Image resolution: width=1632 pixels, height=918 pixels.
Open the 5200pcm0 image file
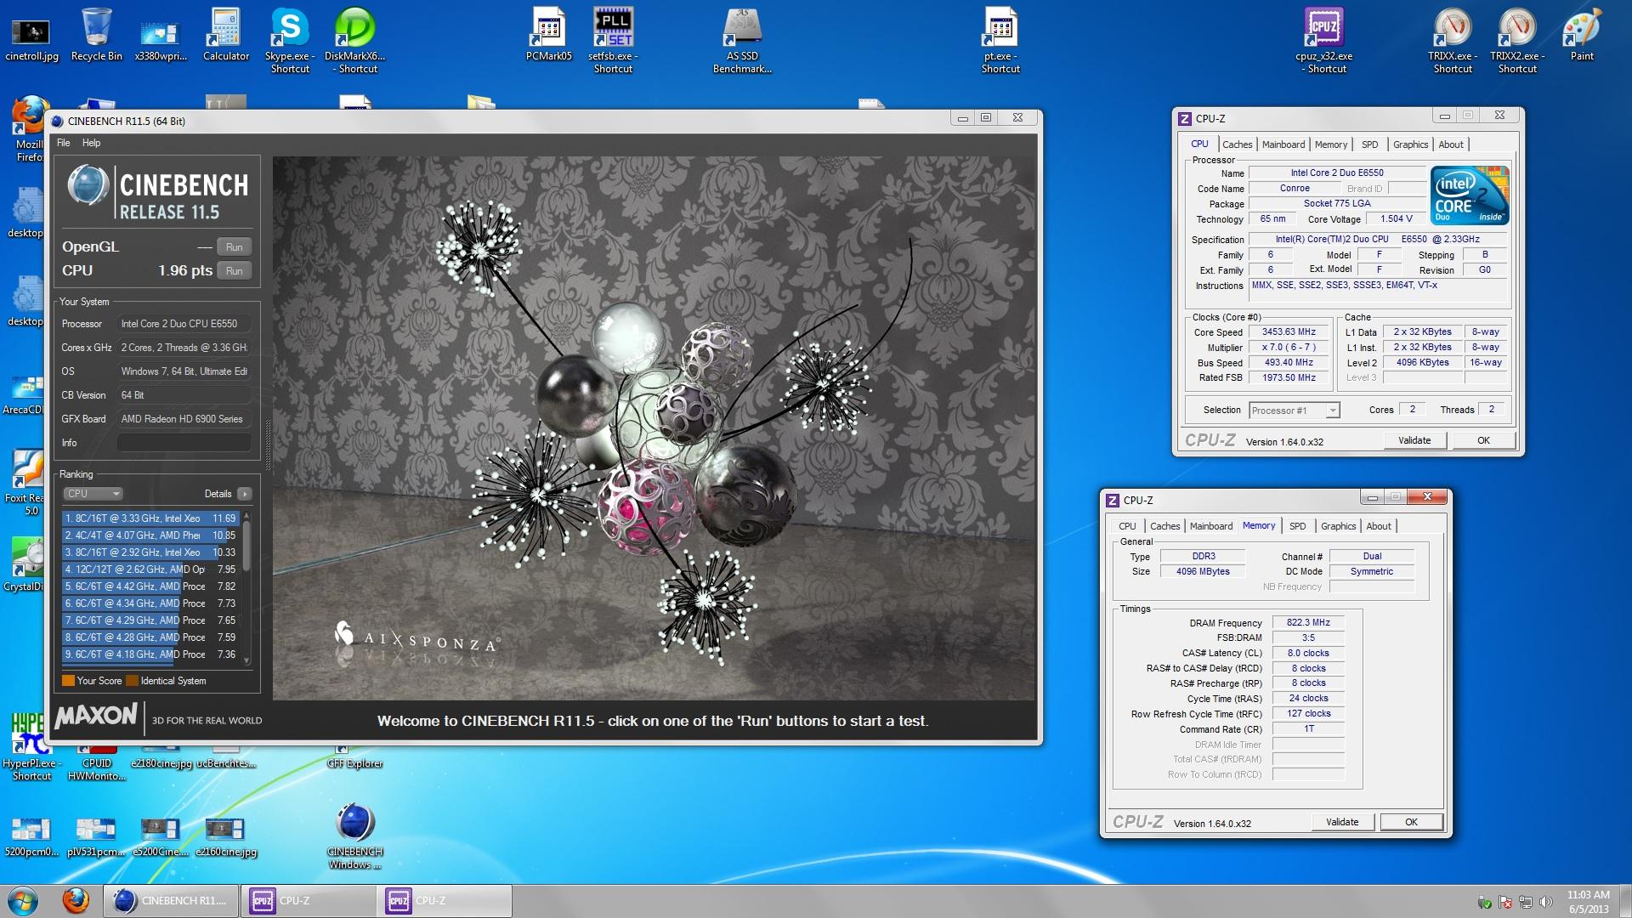[x=31, y=836]
